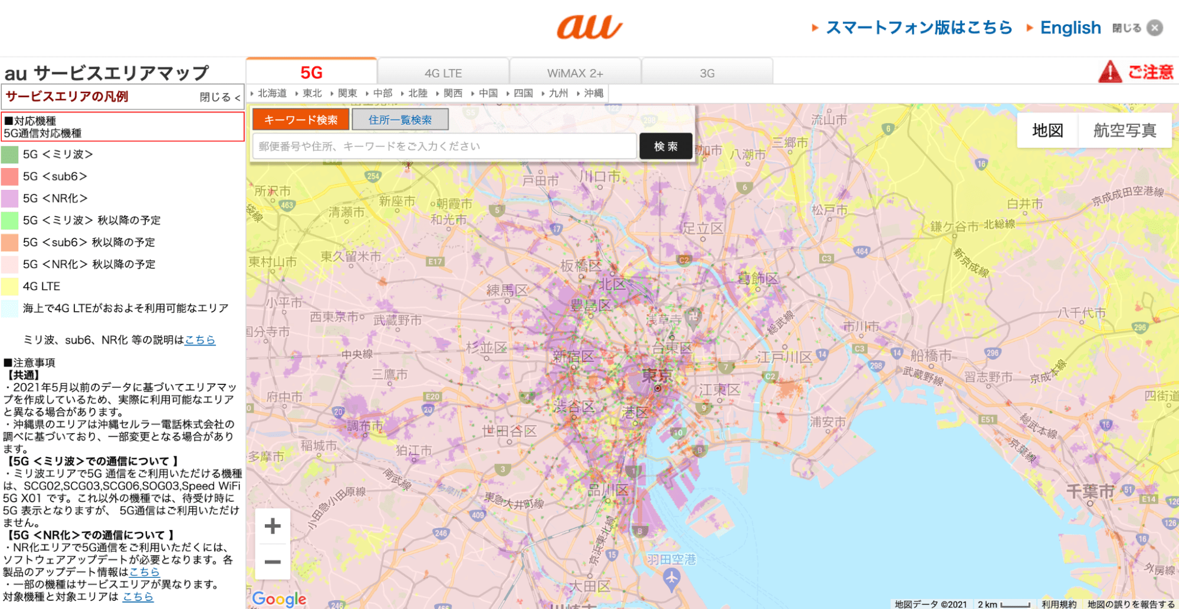This screenshot has width=1179, height=609.
Task: Select キーワード検索 search mode
Action: click(x=301, y=120)
